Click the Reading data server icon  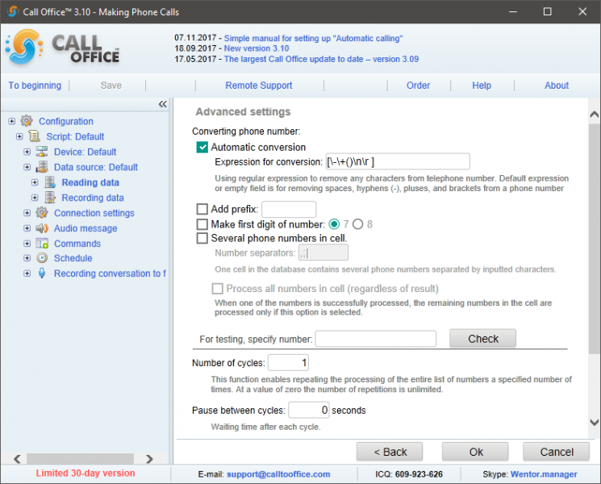click(50, 182)
